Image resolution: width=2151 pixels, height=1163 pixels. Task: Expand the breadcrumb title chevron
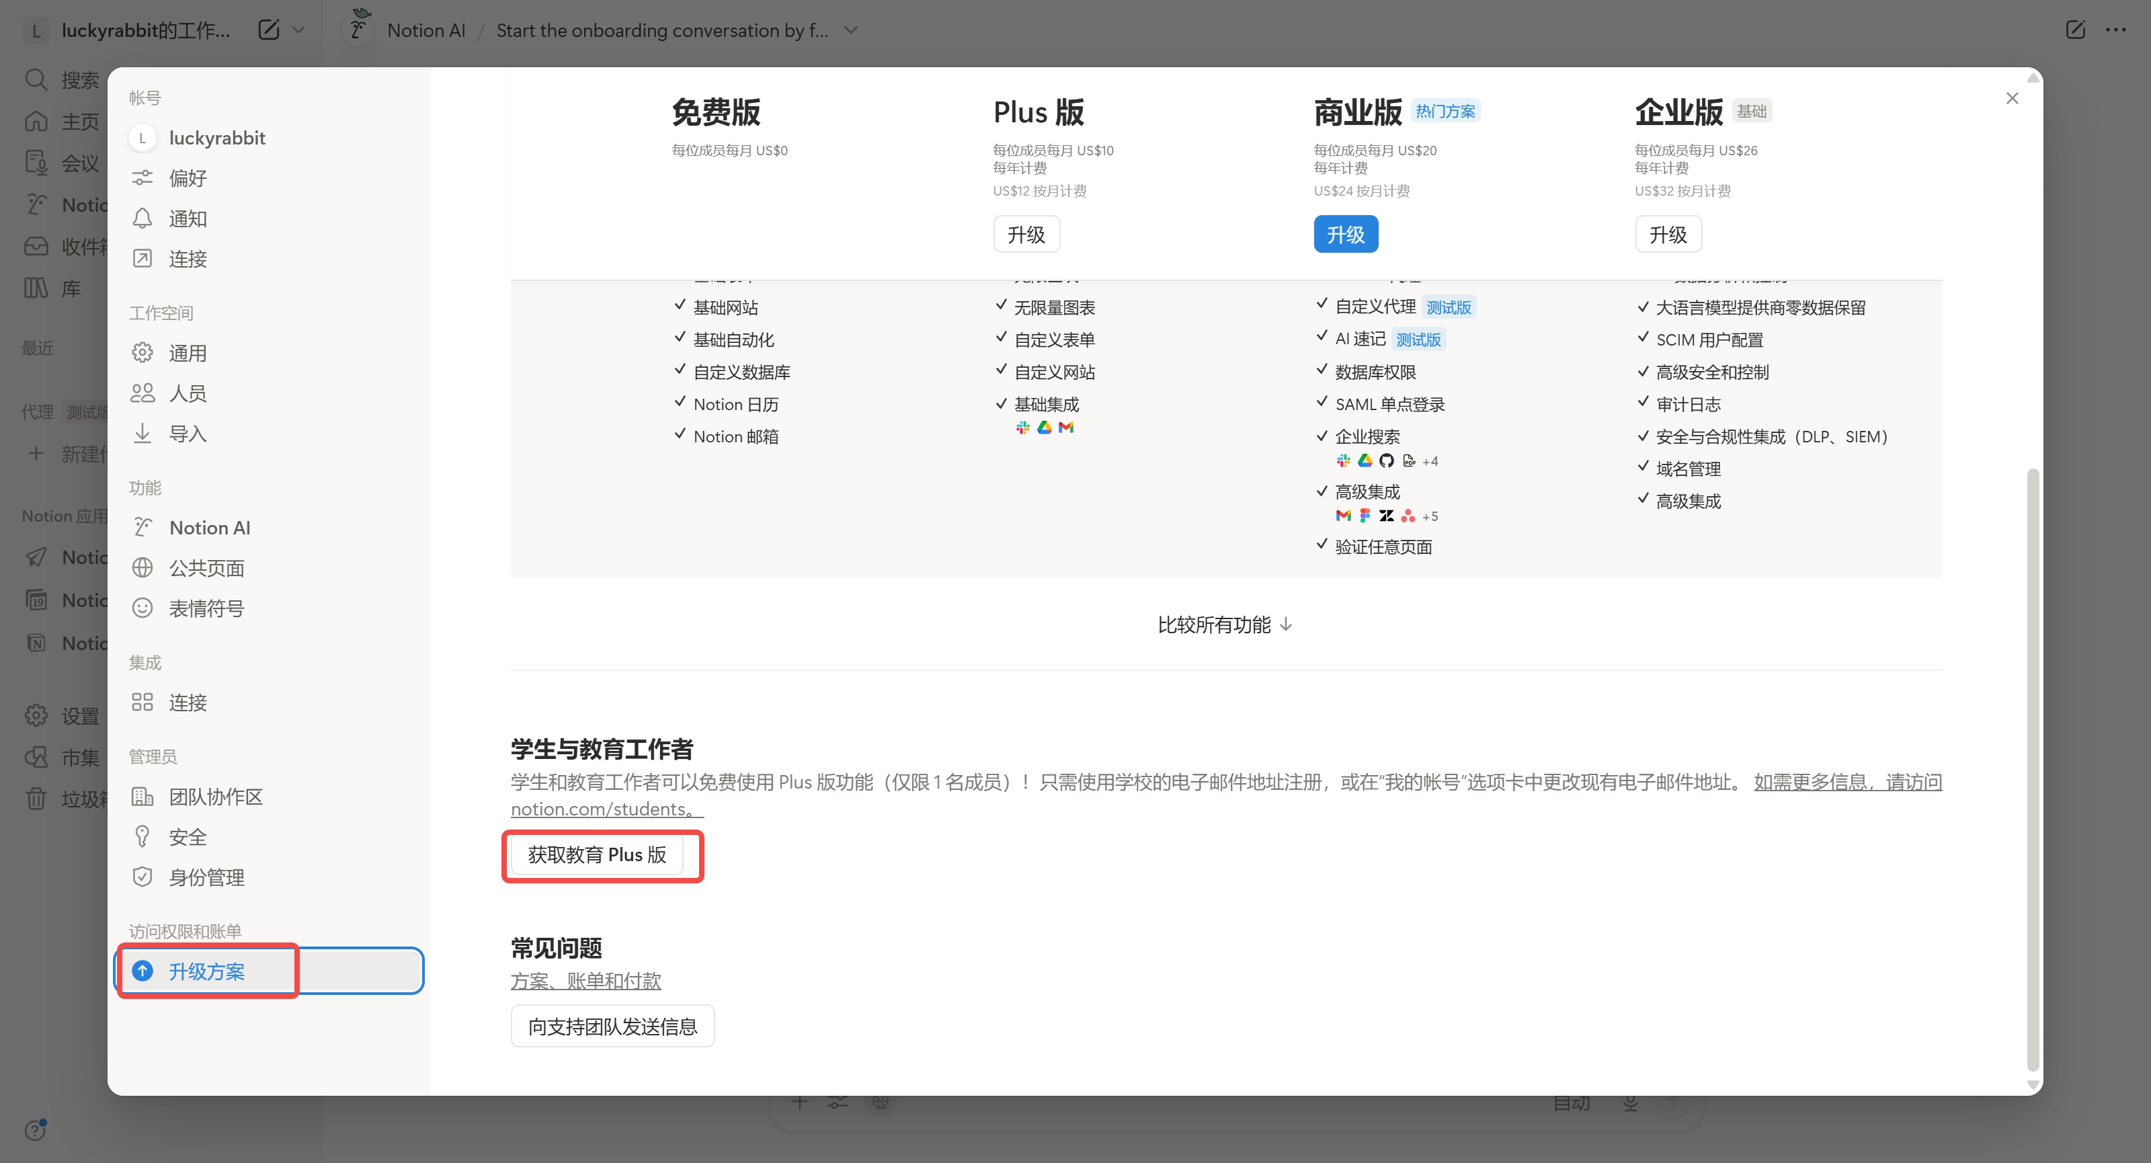pos(851,30)
